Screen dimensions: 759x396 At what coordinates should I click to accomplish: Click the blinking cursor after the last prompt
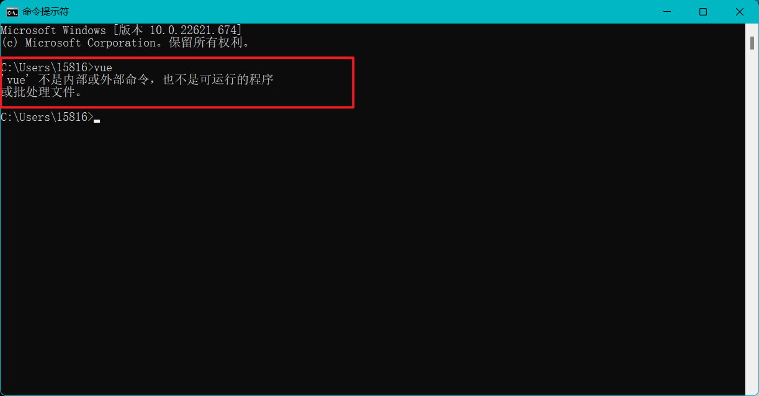(x=97, y=120)
